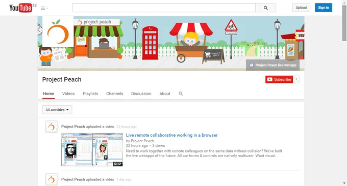Image resolution: width=347 pixels, height=186 pixels.
Task: Click the video description text 'Need to work together'
Action: [x=204, y=153]
